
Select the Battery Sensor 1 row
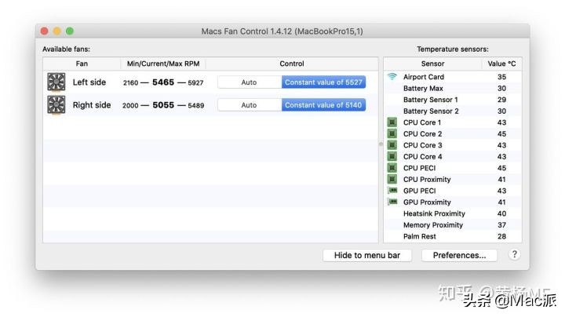pos(453,100)
